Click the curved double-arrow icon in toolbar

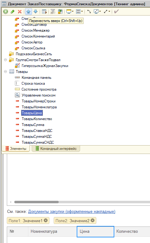(x=89, y=11)
